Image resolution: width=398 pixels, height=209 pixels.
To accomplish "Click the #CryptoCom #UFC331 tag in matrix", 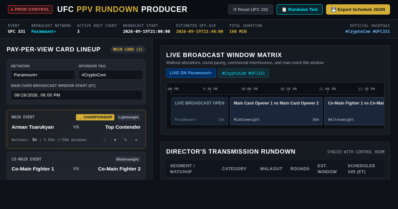I will point(243,73).
